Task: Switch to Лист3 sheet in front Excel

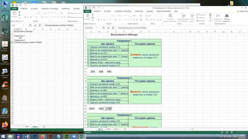Action: pyautogui.click(x=116, y=129)
